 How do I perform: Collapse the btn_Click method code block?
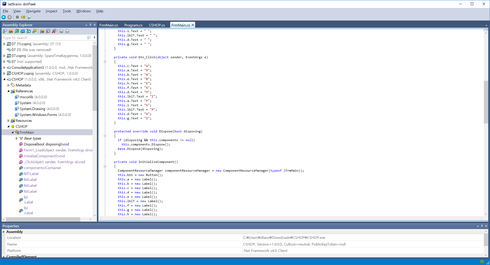tap(105, 62)
